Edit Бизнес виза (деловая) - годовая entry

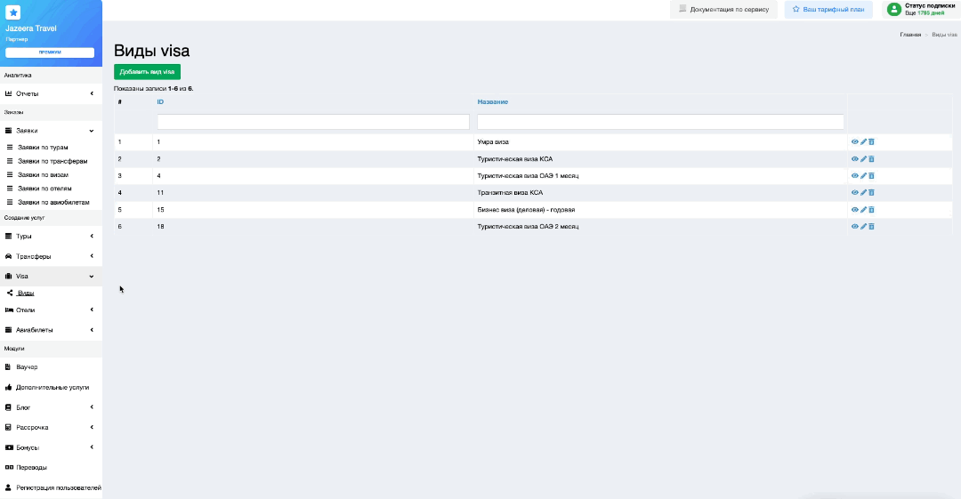[x=863, y=210]
